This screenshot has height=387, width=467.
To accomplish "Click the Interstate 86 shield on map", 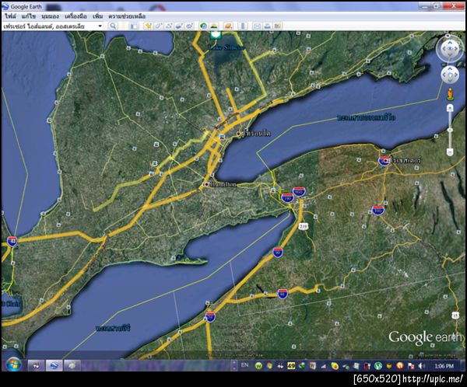I will (283, 294).
